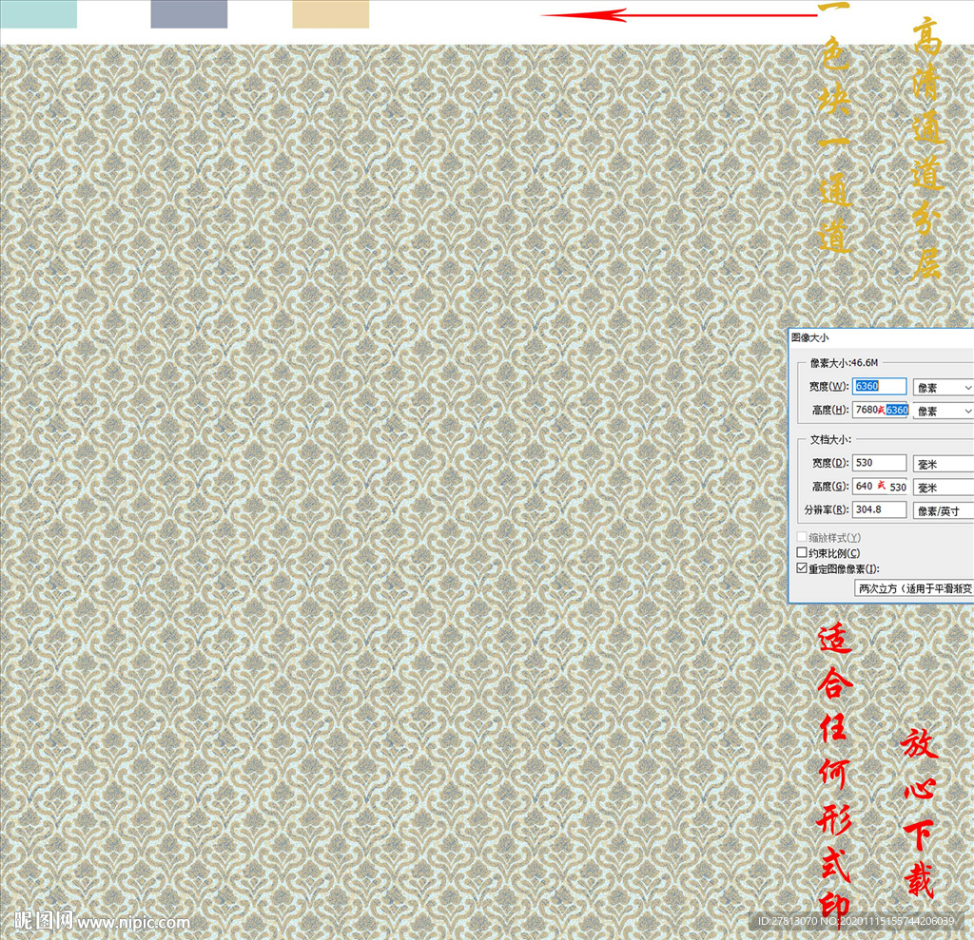This screenshot has width=974, height=940.
Task: Open the 两次立方 resampling method dropdown
Action: click(914, 588)
